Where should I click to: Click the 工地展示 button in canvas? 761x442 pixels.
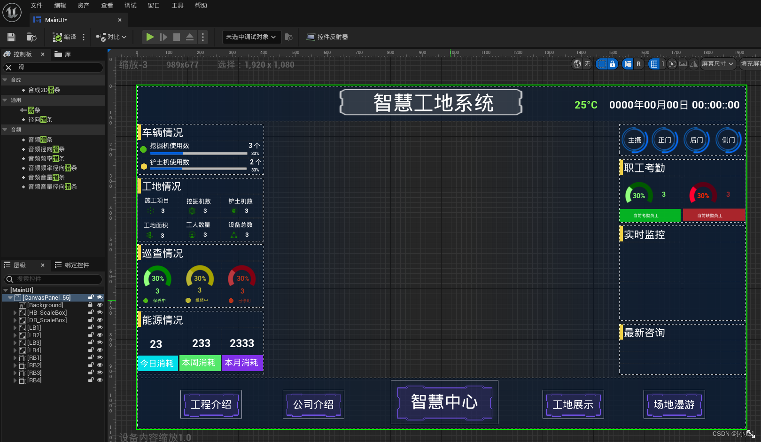(573, 404)
